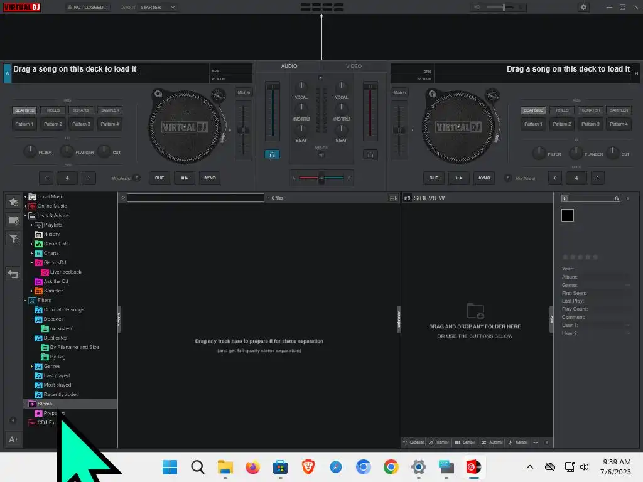Click the master volume speaker icon
This screenshot has height=482, width=643.
tap(477, 7)
